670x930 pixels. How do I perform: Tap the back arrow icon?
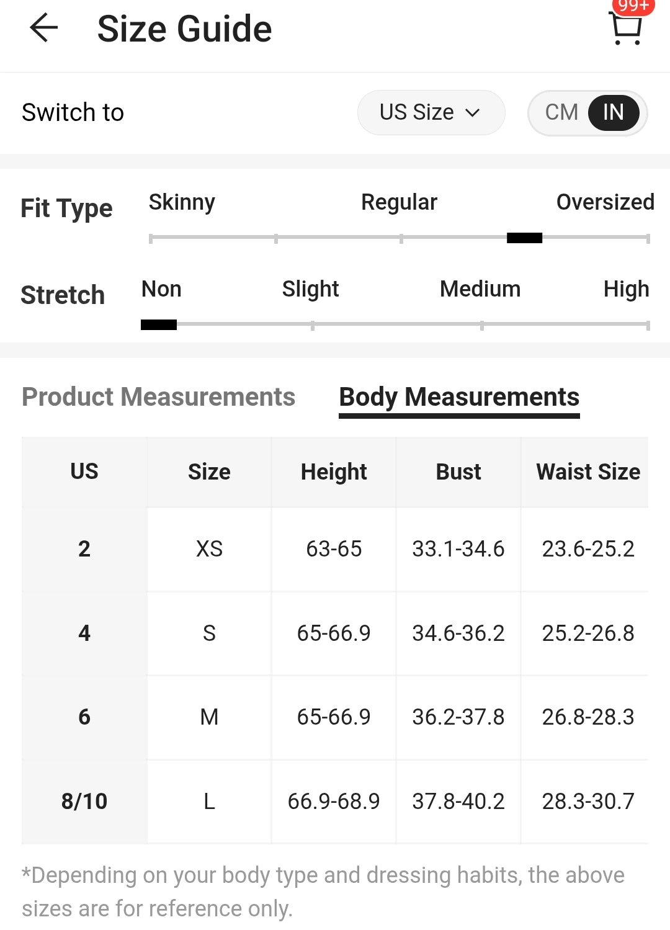(44, 29)
